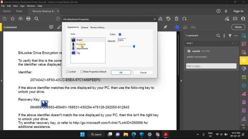Click the sort comments icon
The height and width of the screenshot is (139, 248).
[224, 36]
